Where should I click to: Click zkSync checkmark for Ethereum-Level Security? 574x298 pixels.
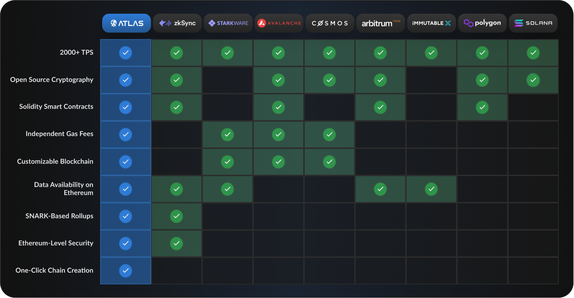click(176, 243)
